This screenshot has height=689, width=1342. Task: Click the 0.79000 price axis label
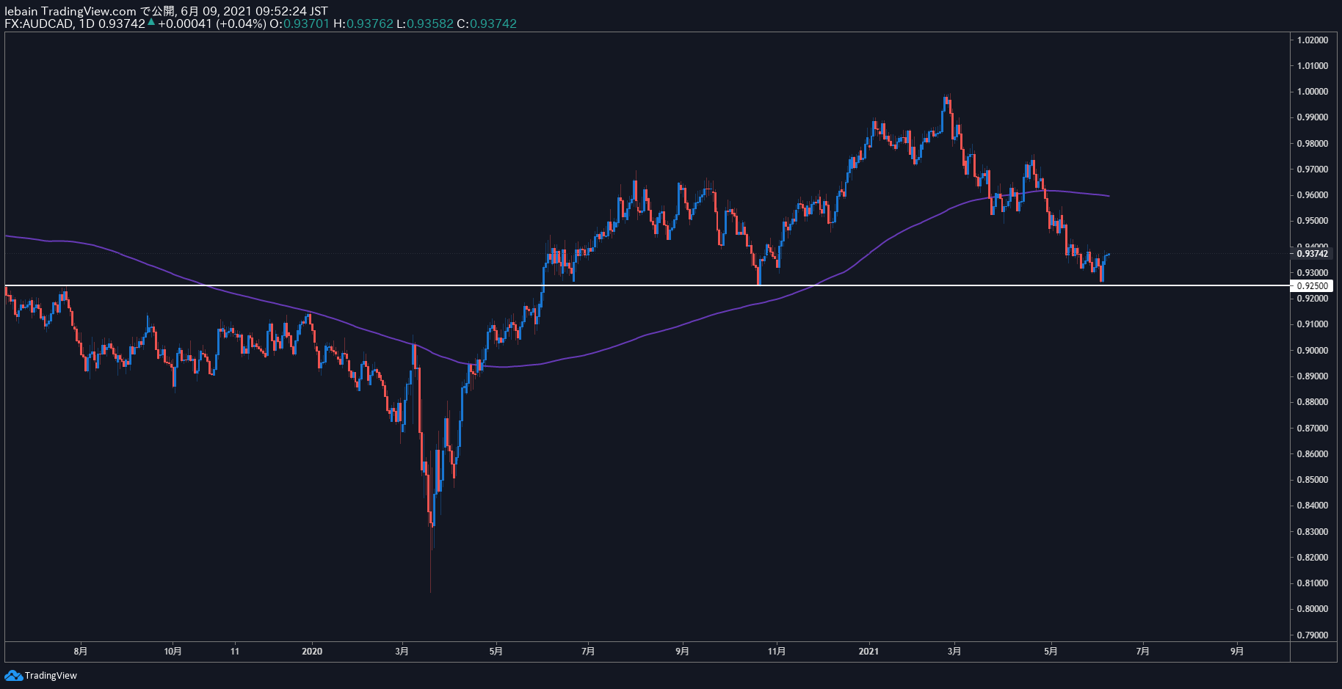[x=1312, y=635]
